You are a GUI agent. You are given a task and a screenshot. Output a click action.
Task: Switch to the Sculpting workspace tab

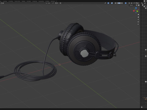[5, 1]
